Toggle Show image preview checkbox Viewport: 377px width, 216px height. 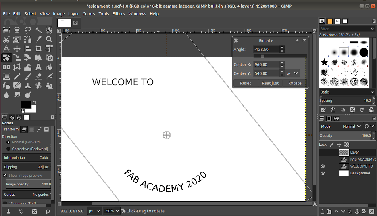5,176
